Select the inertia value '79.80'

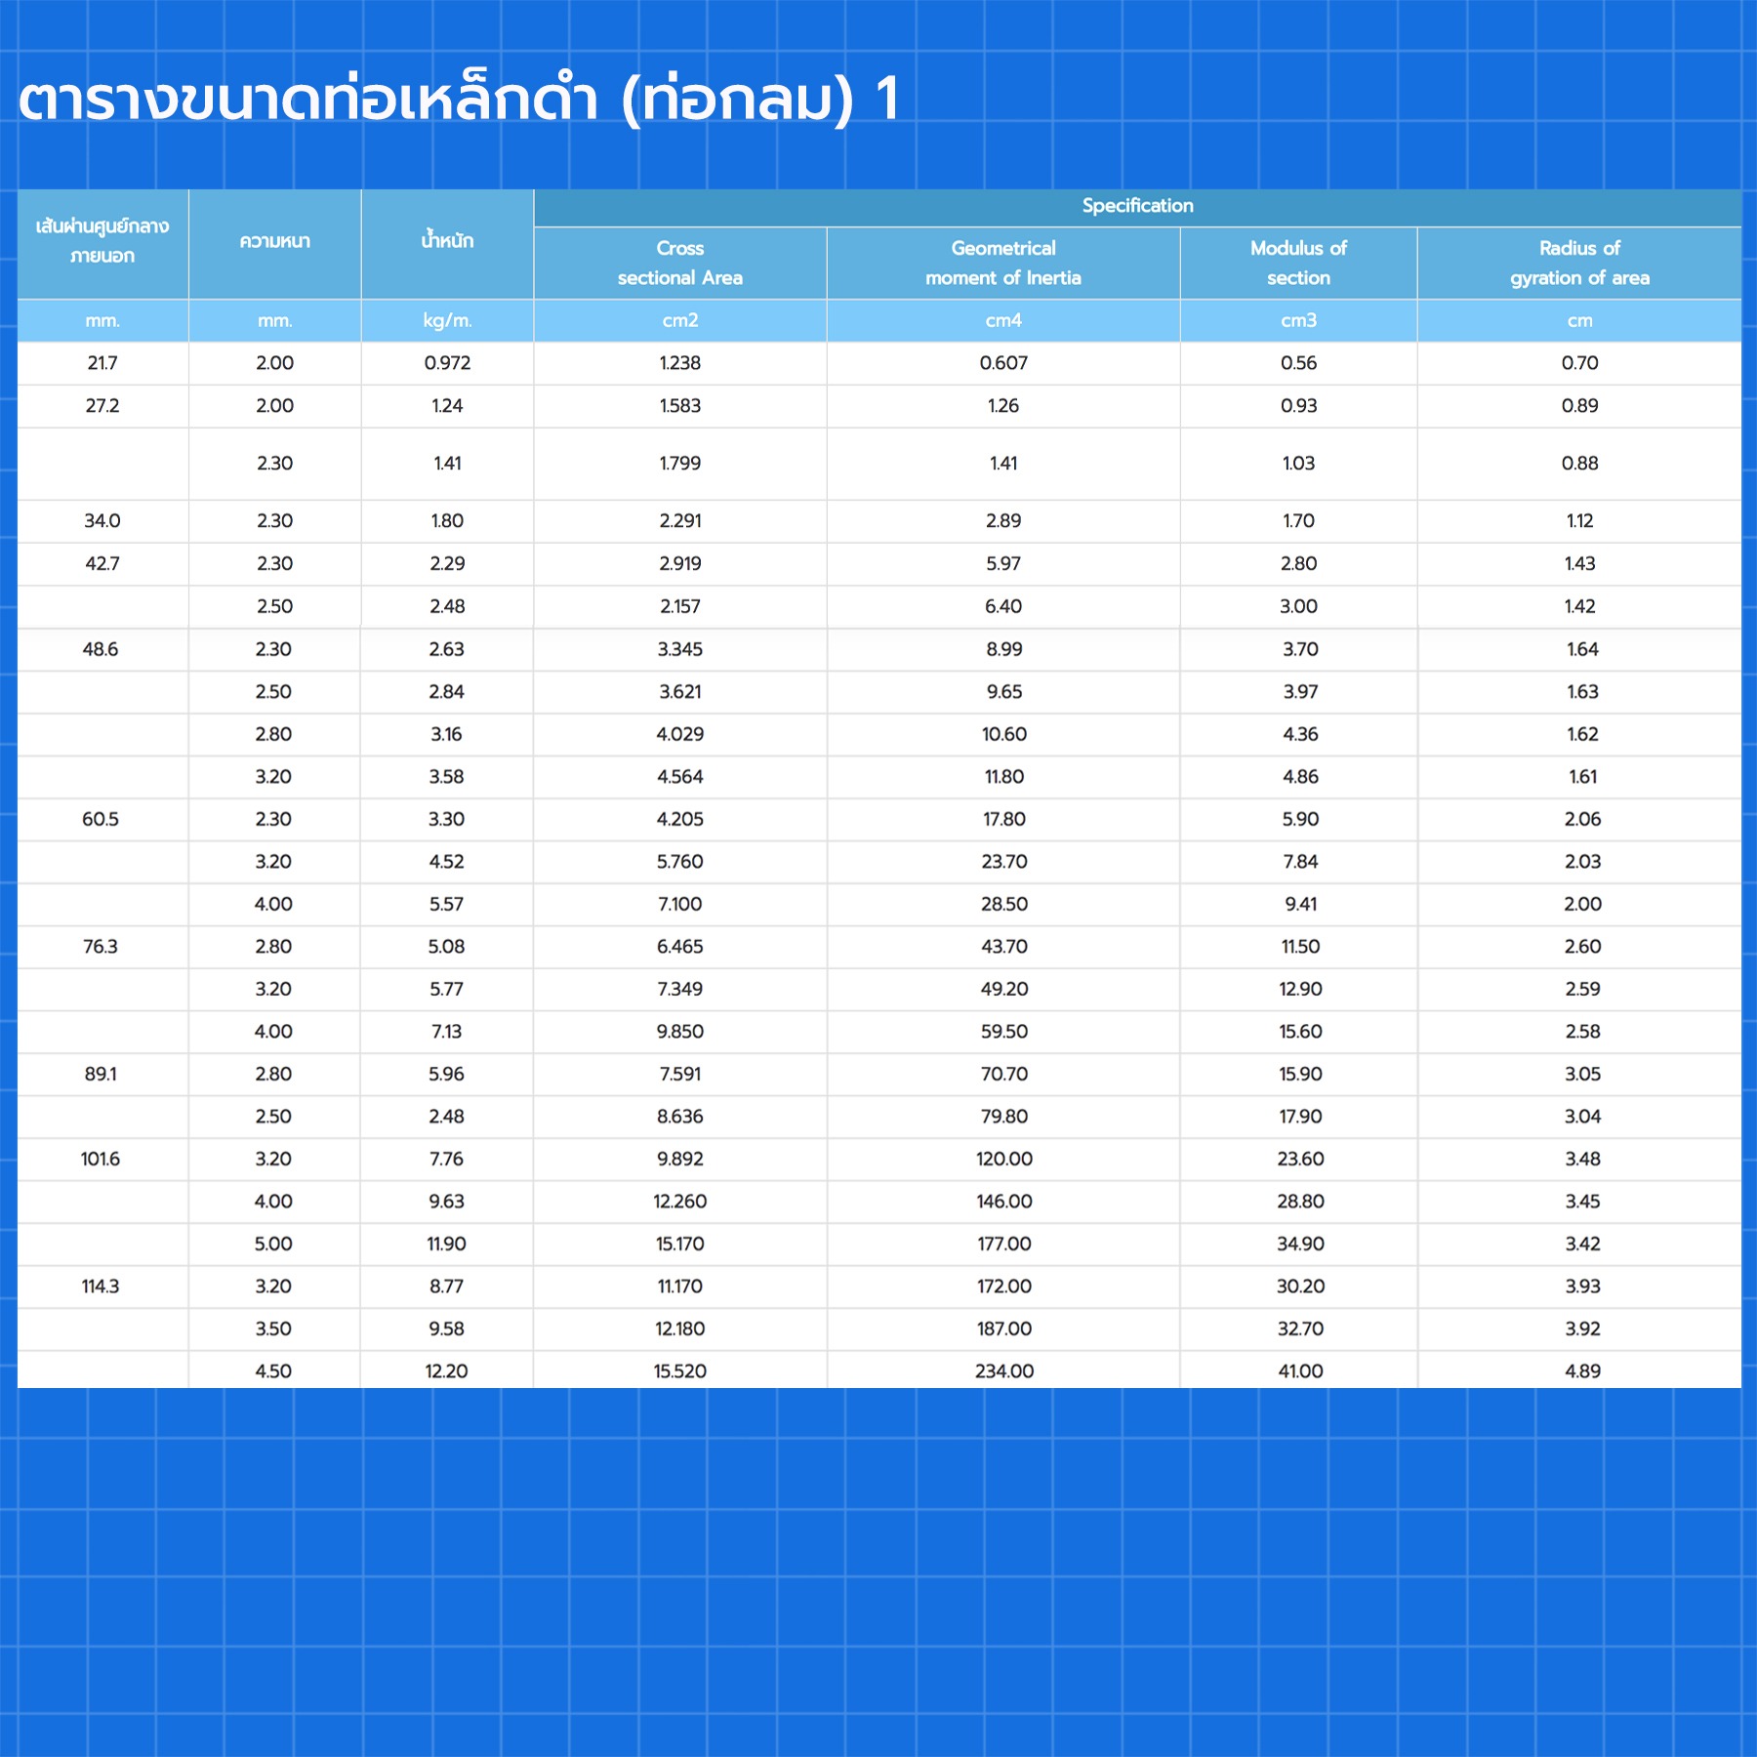(x=1004, y=1117)
